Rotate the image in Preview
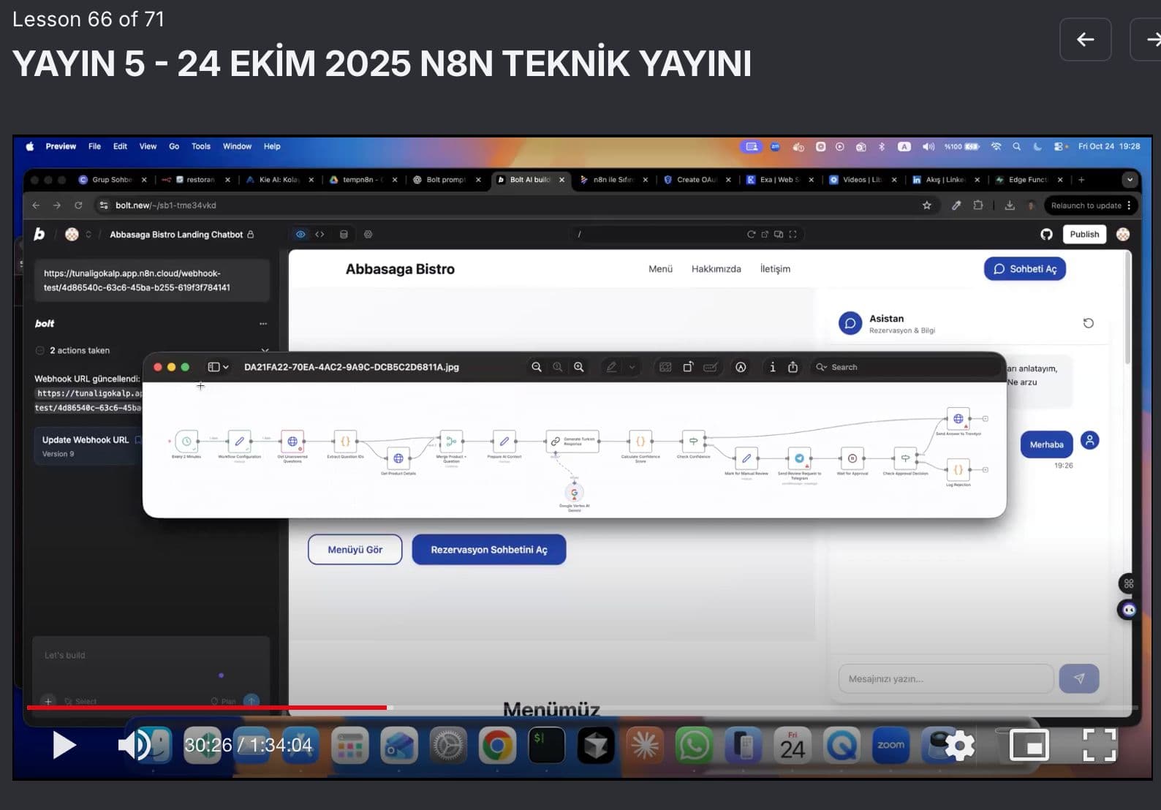The height and width of the screenshot is (810, 1161). (x=688, y=367)
